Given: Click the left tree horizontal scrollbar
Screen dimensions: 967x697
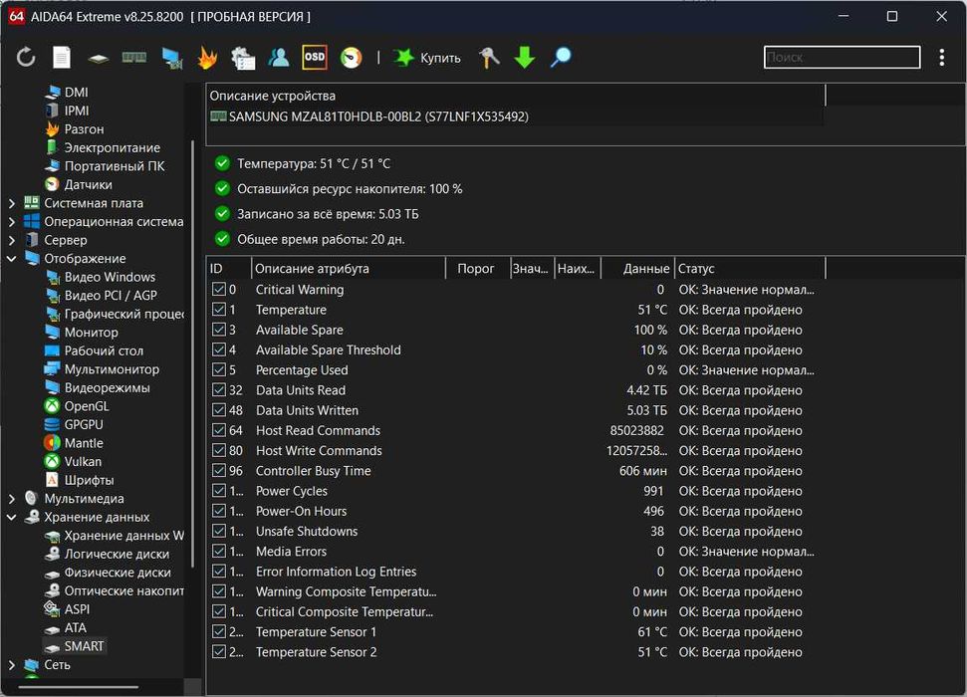Looking at the screenshot, I should click(79, 686).
